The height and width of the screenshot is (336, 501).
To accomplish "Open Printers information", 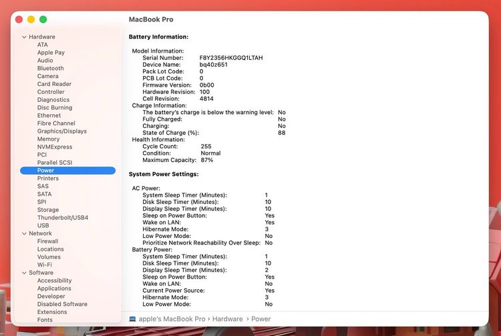I will coord(48,178).
